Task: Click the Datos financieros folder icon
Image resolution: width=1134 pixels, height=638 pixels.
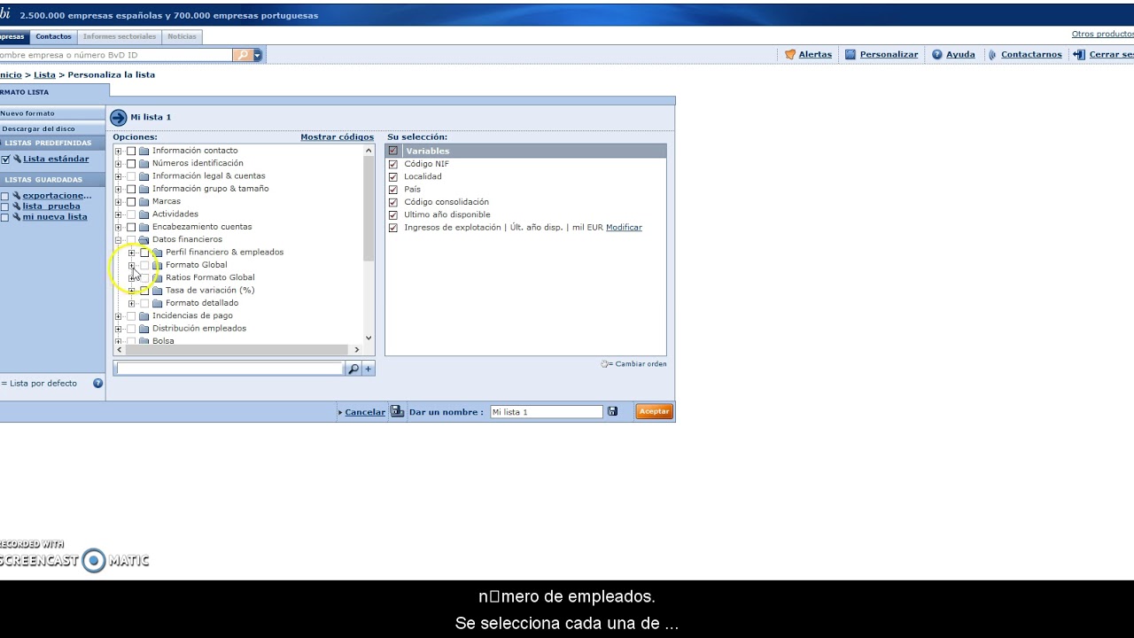Action: 144,240
